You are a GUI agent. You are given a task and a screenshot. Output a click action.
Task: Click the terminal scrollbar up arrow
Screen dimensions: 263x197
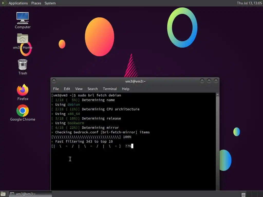218,94
